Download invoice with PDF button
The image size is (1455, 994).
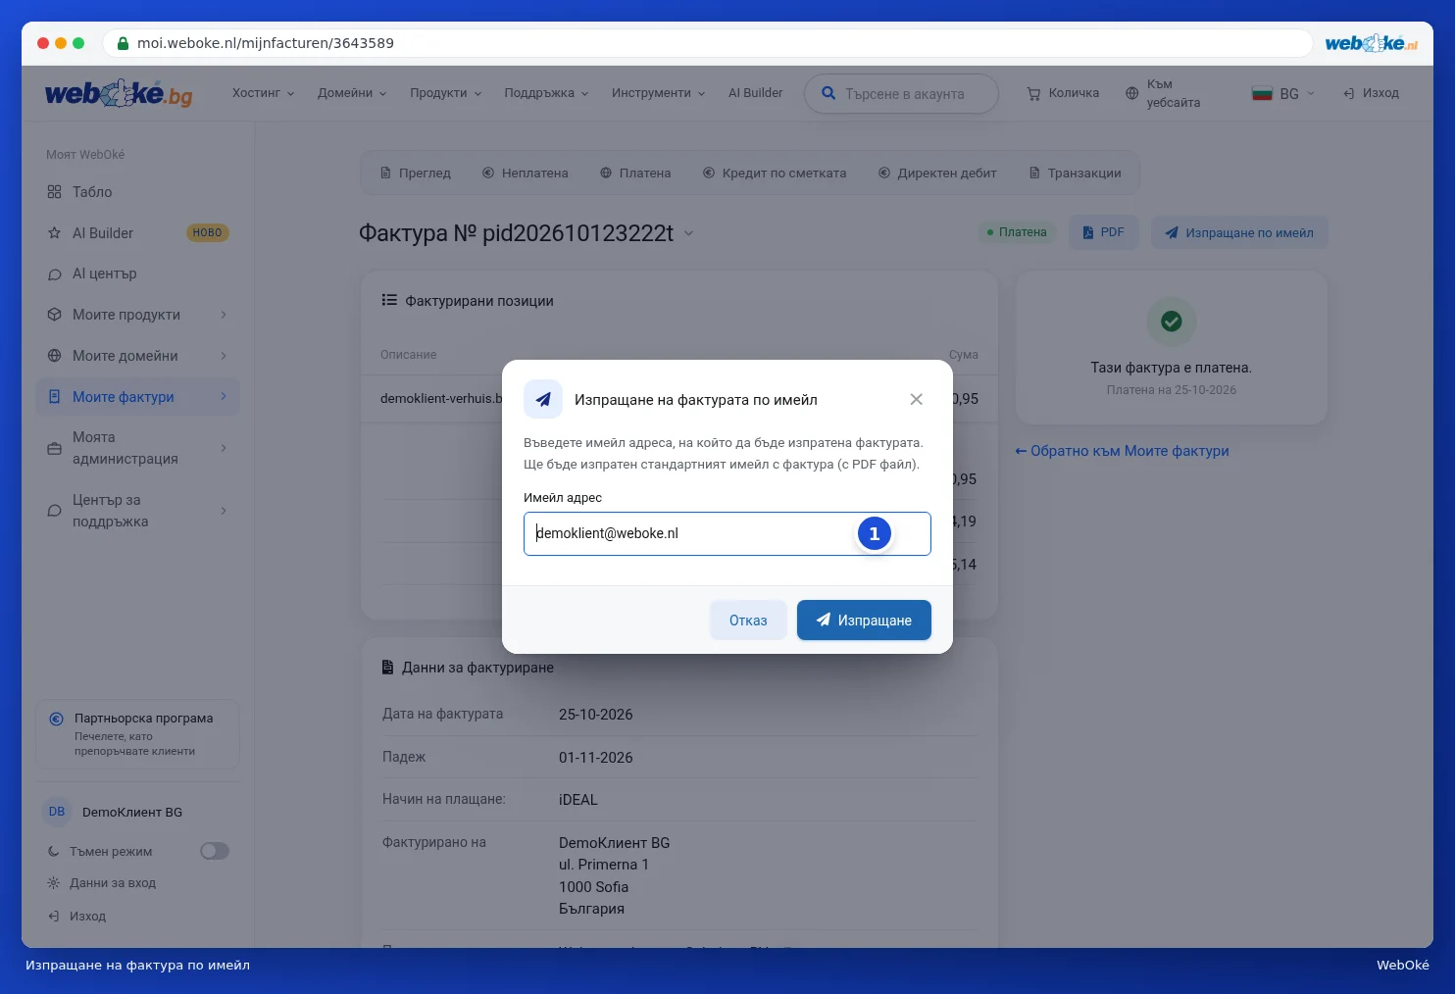click(x=1104, y=232)
